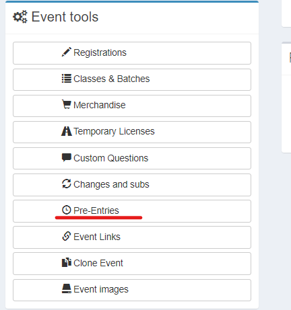Open Event Links

pos(132,237)
